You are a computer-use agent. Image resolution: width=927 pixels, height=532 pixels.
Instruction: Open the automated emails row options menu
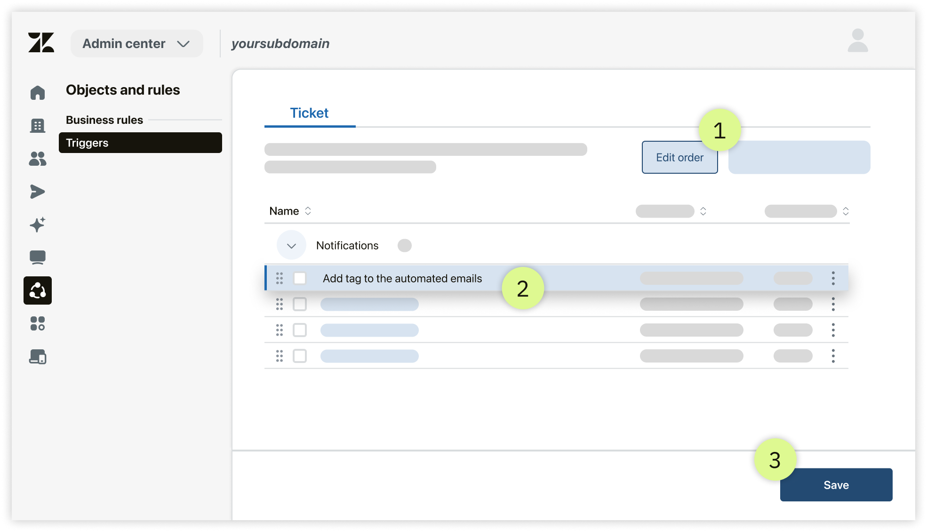(833, 278)
